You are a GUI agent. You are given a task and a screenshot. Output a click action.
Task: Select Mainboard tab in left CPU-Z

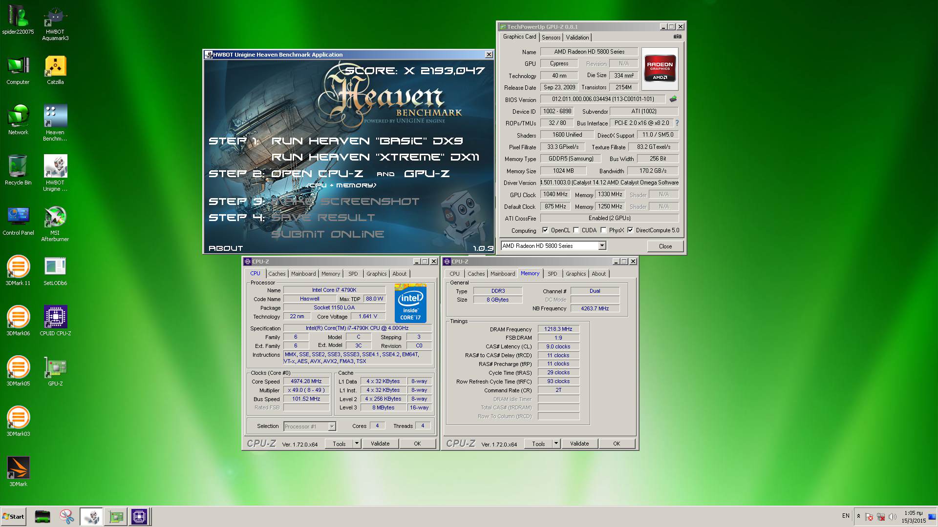[303, 274]
